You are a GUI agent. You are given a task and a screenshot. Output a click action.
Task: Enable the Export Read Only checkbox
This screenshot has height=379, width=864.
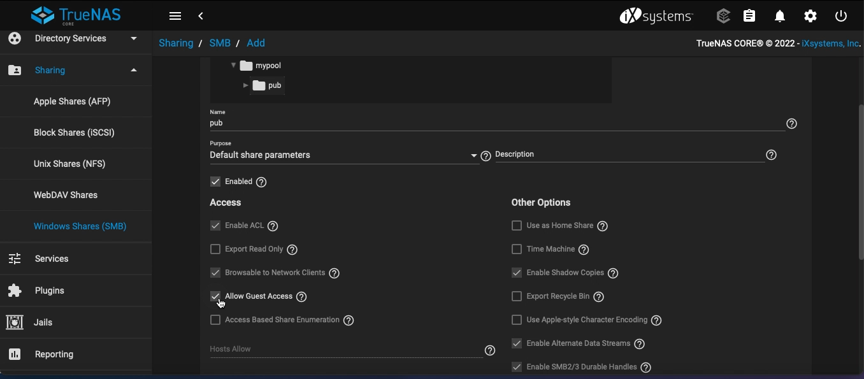pyautogui.click(x=215, y=249)
